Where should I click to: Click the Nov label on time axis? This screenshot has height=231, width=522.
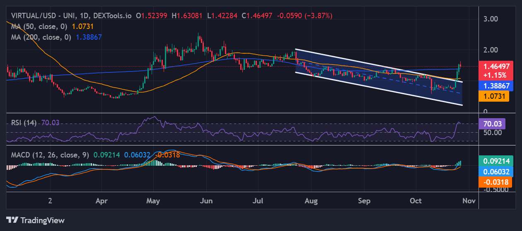pyautogui.click(x=468, y=201)
